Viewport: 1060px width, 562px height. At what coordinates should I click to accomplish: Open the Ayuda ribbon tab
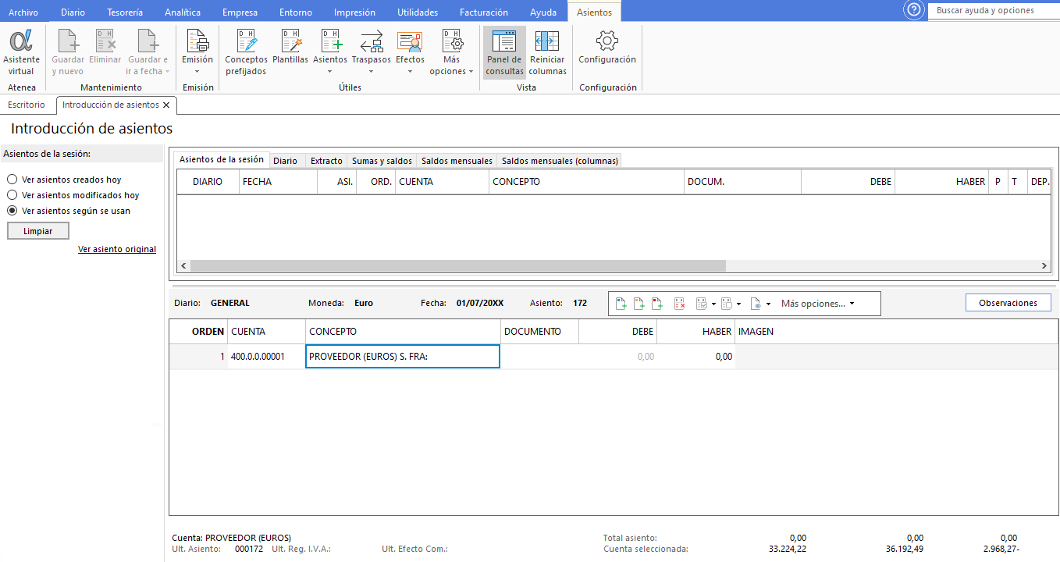543,12
